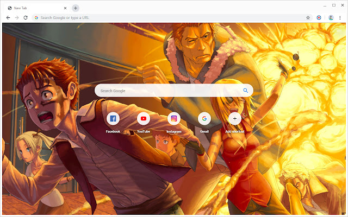Open the YouTube shortcut
This screenshot has height=217, width=348.
pyautogui.click(x=144, y=119)
